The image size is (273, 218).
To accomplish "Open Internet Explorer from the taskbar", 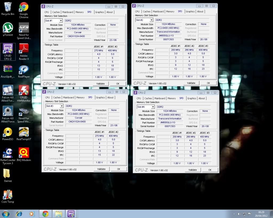I will pos(19,214).
